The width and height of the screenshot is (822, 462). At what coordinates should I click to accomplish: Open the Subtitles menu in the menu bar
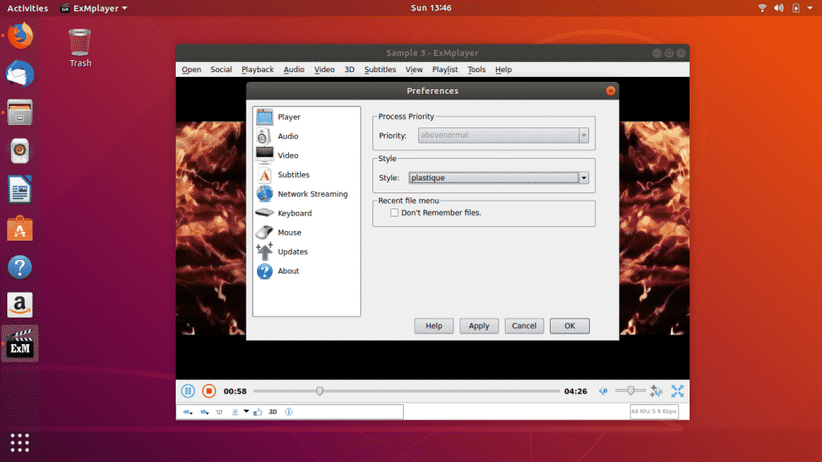click(380, 70)
